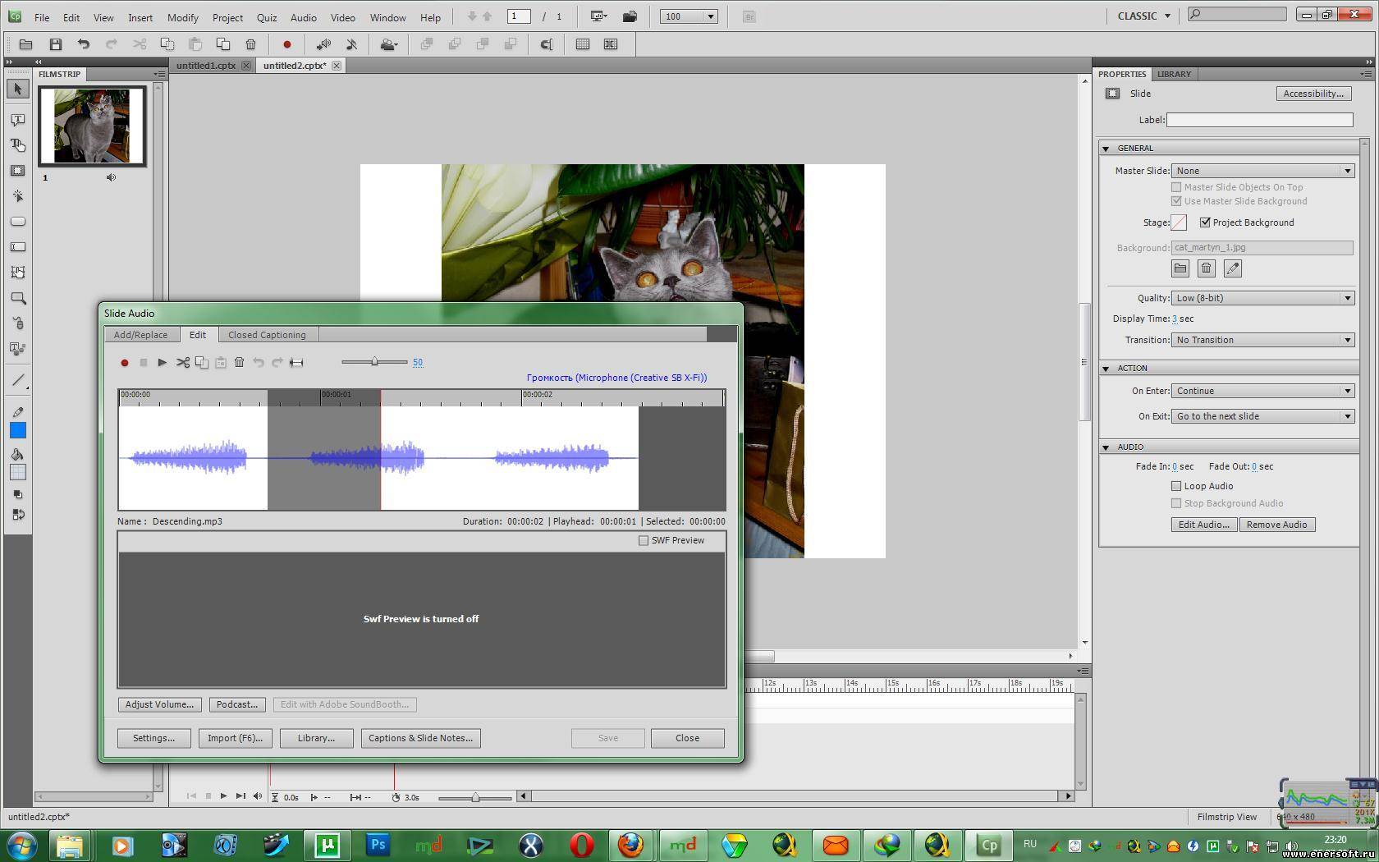
Task: Click the Undo arrow in main toolbar
Action: pos(84,44)
